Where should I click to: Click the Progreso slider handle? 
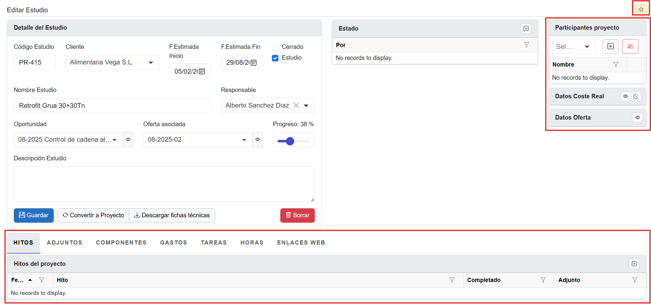point(290,141)
